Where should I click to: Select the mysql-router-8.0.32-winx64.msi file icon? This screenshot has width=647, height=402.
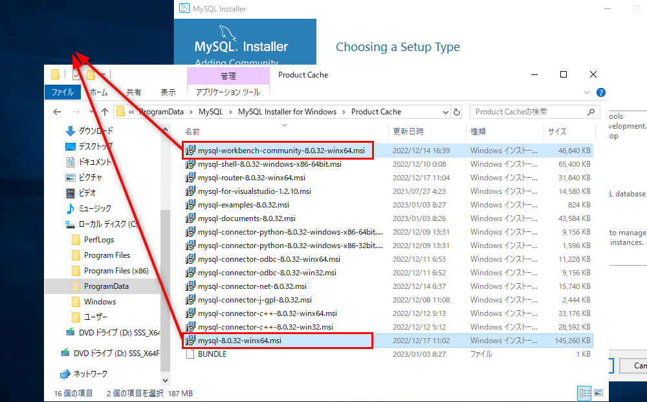tap(190, 178)
